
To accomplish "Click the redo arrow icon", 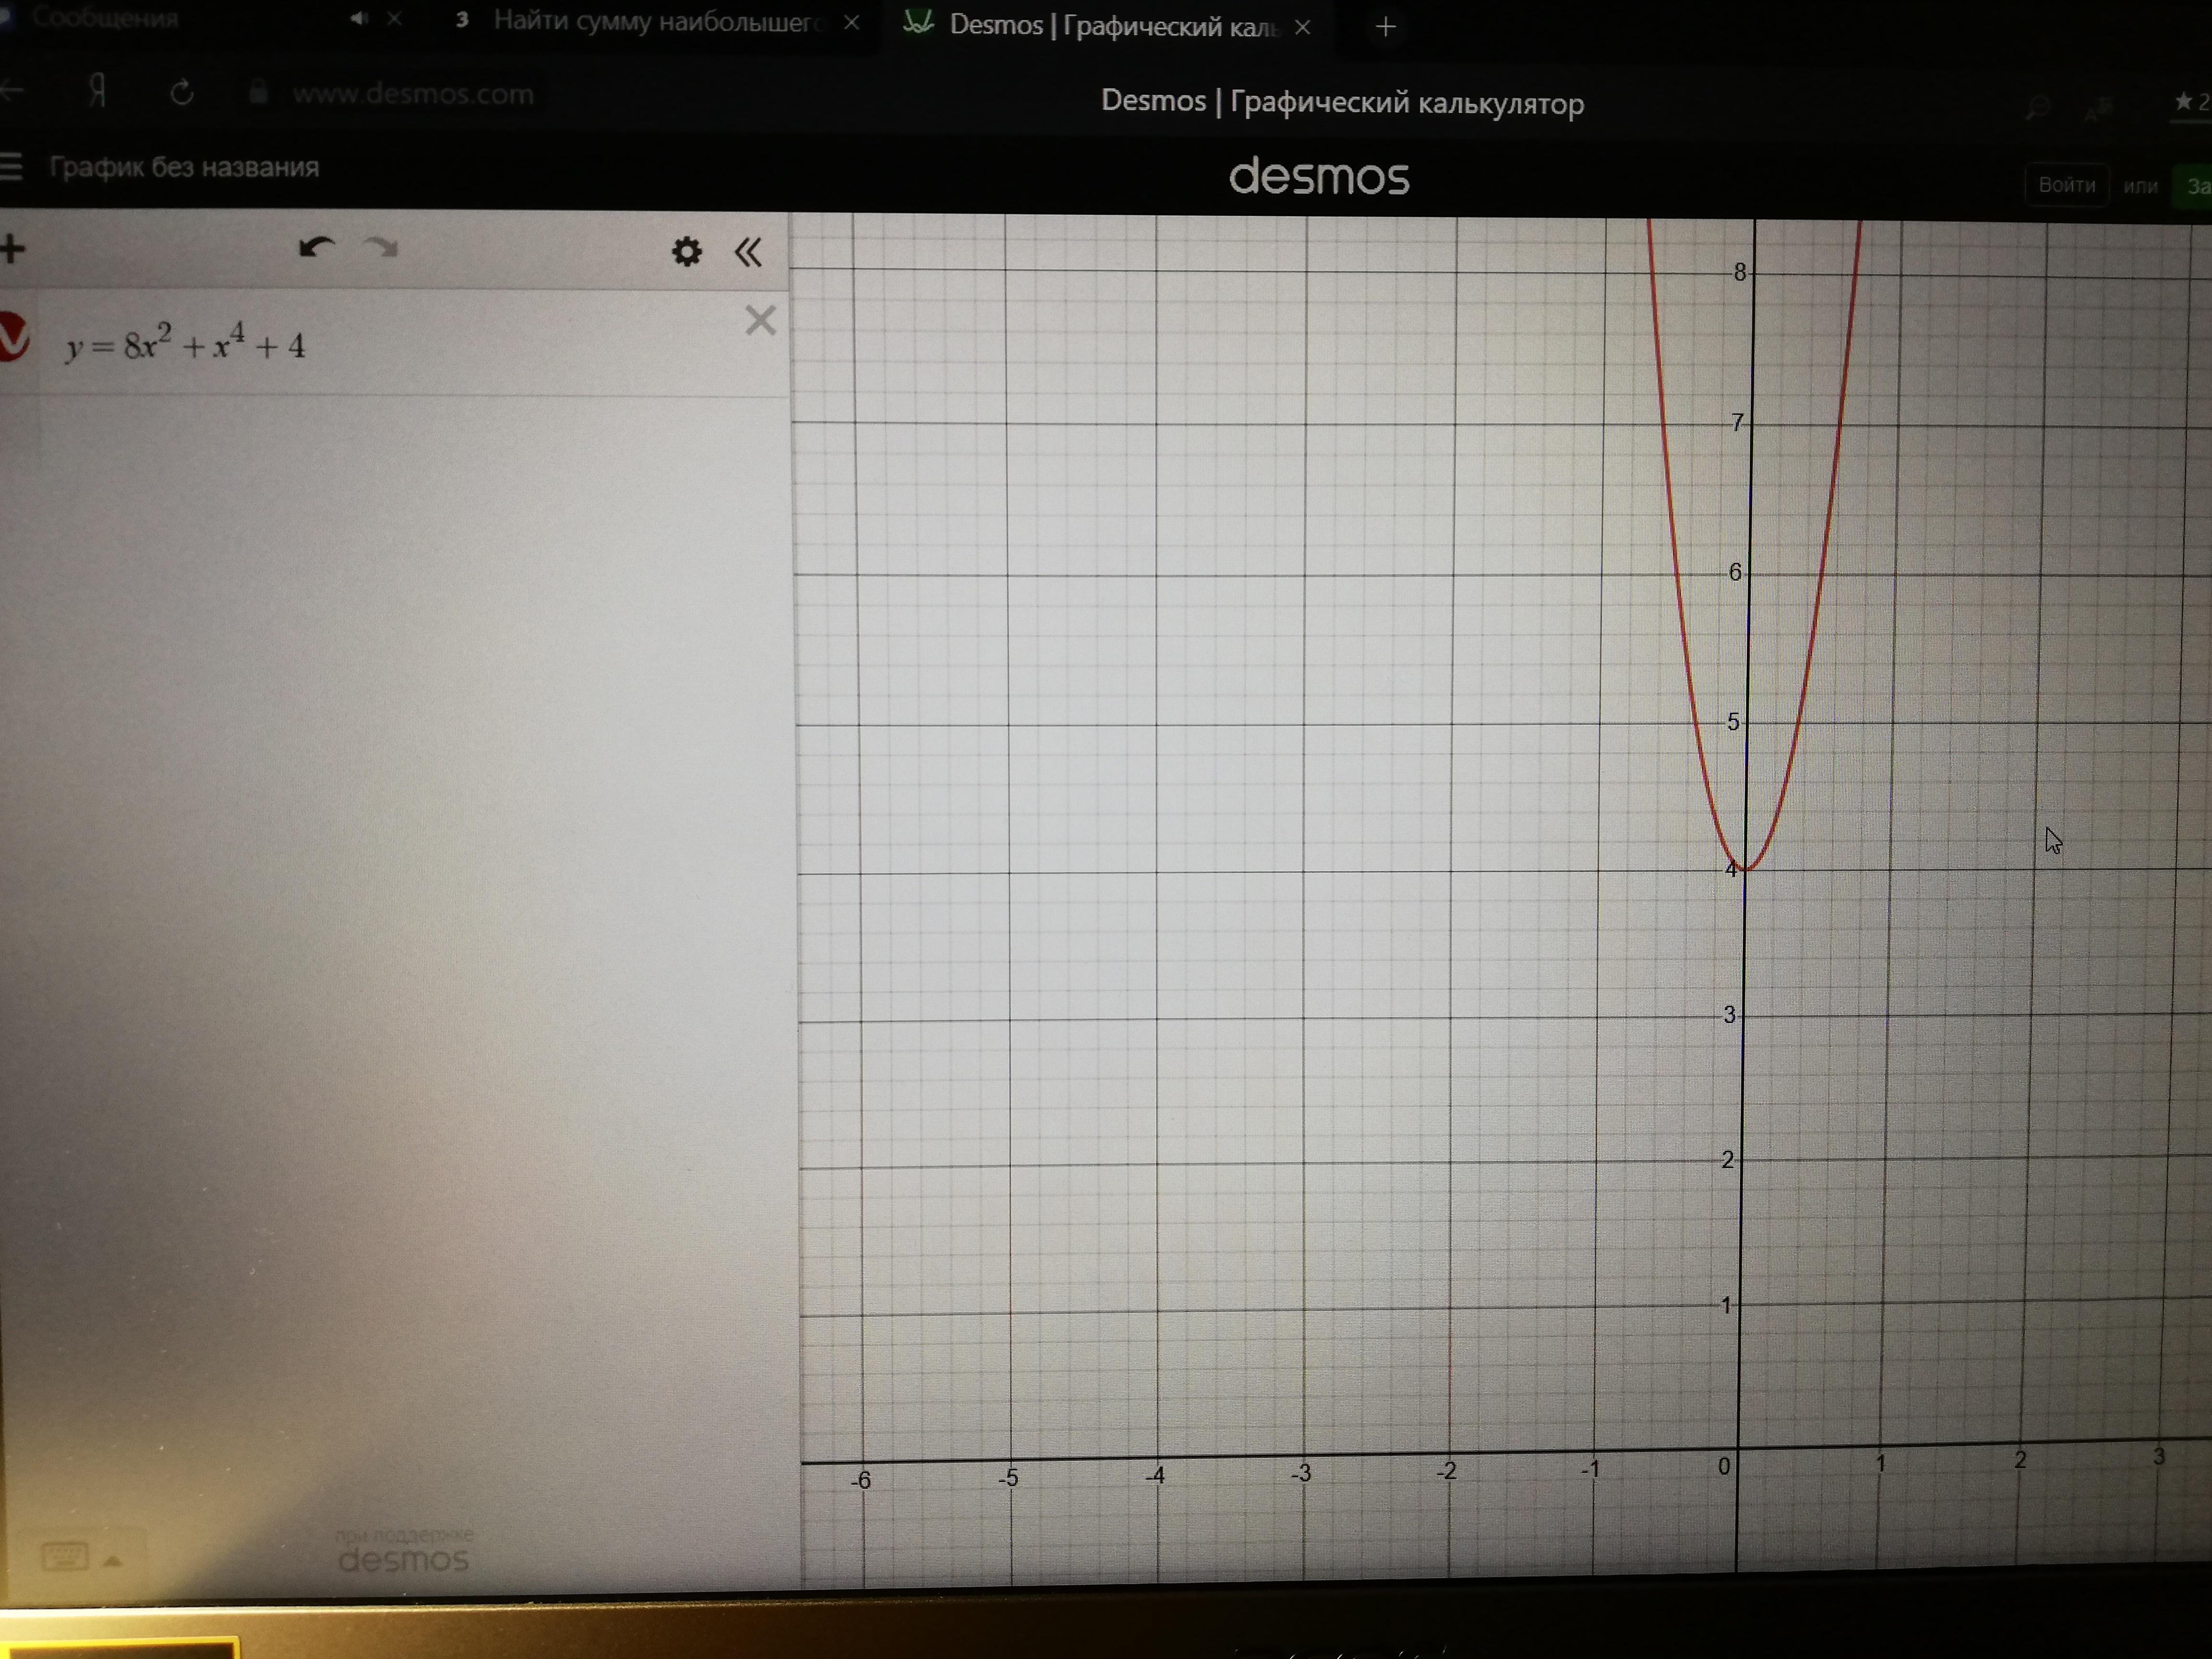I will [381, 248].
